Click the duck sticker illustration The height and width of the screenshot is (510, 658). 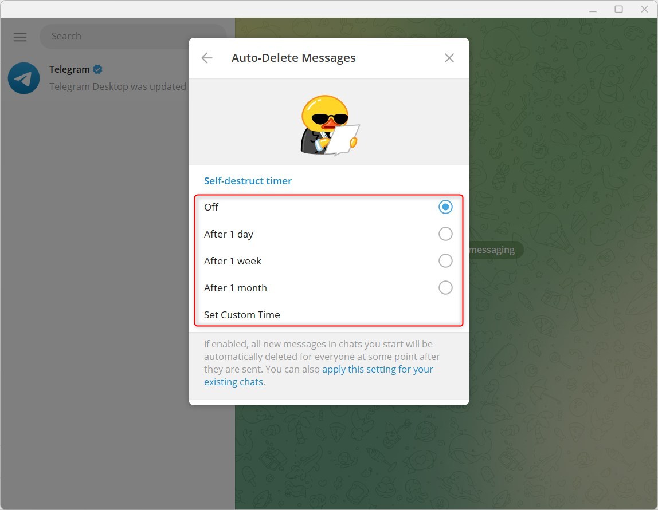[x=330, y=125]
